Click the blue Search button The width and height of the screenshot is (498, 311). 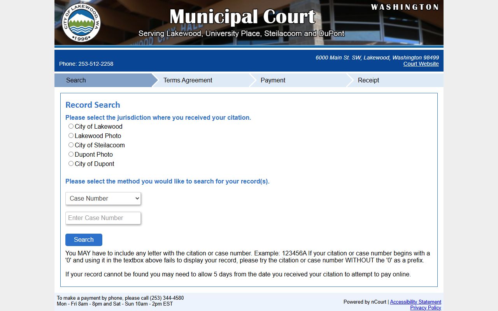pos(84,240)
